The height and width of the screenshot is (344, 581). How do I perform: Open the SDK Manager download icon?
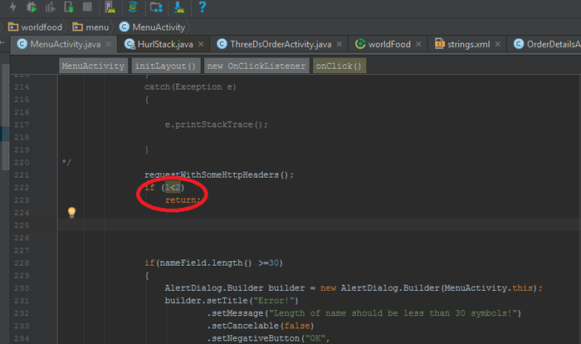[178, 7]
